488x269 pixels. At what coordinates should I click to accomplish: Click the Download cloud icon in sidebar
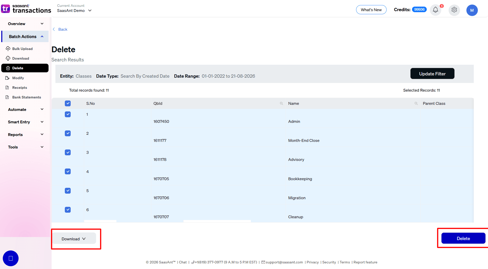click(8, 58)
